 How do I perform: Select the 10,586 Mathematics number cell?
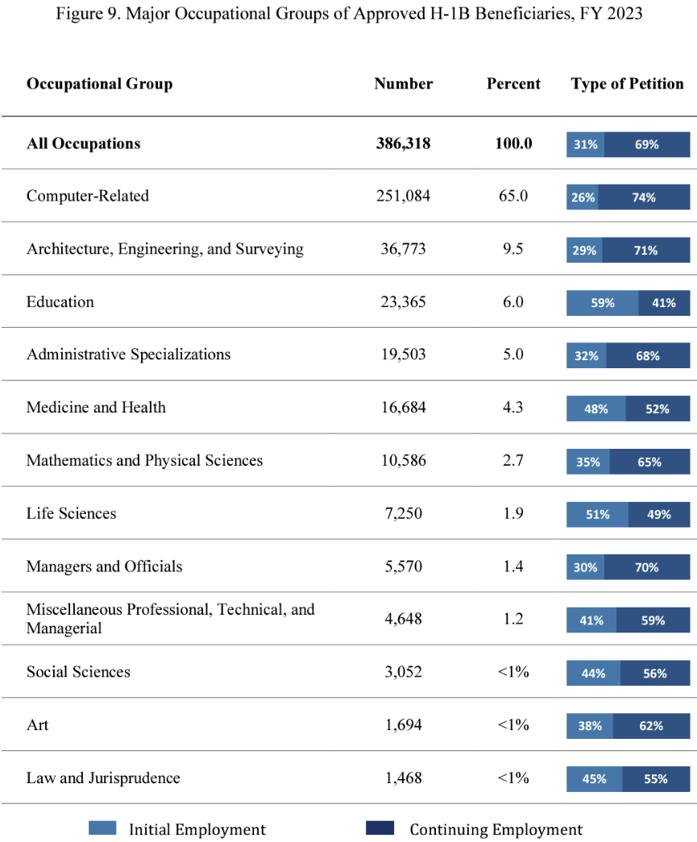403,461
